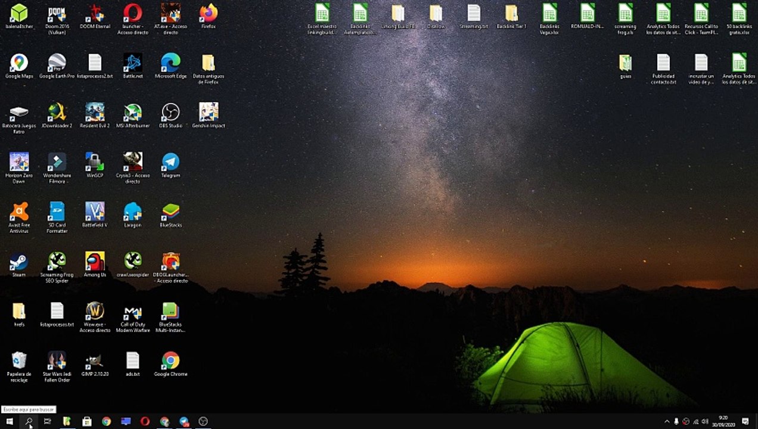The image size is (758, 429).
Task: Select the Call of Duty Modern Warfare shortcut
Action: point(132,317)
